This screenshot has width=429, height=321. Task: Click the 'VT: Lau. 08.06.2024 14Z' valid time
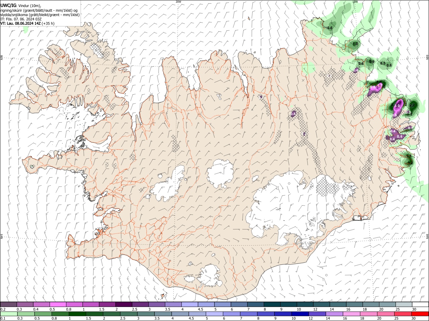pos(21,23)
